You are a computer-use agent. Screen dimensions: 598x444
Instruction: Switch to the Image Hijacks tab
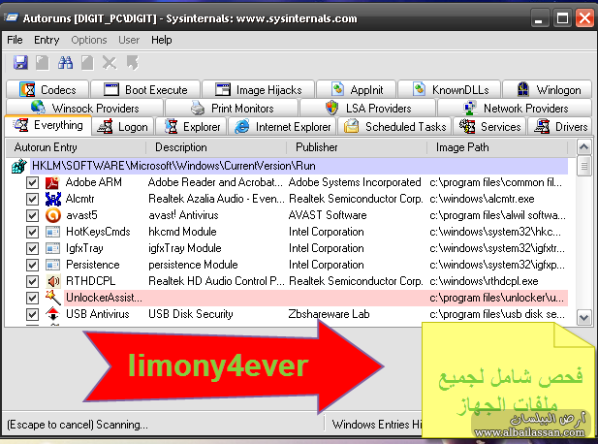(258, 89)
